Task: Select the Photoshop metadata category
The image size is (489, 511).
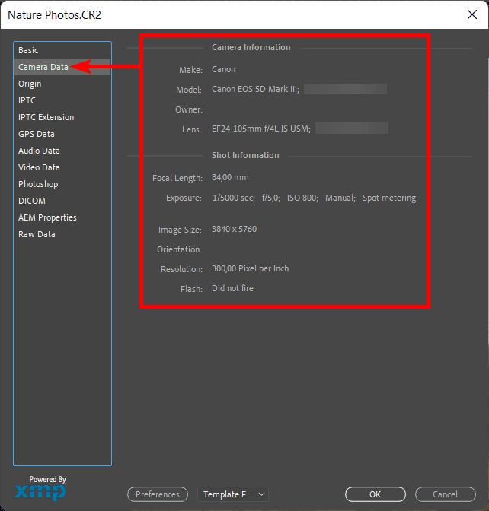Action: point(38,184)
